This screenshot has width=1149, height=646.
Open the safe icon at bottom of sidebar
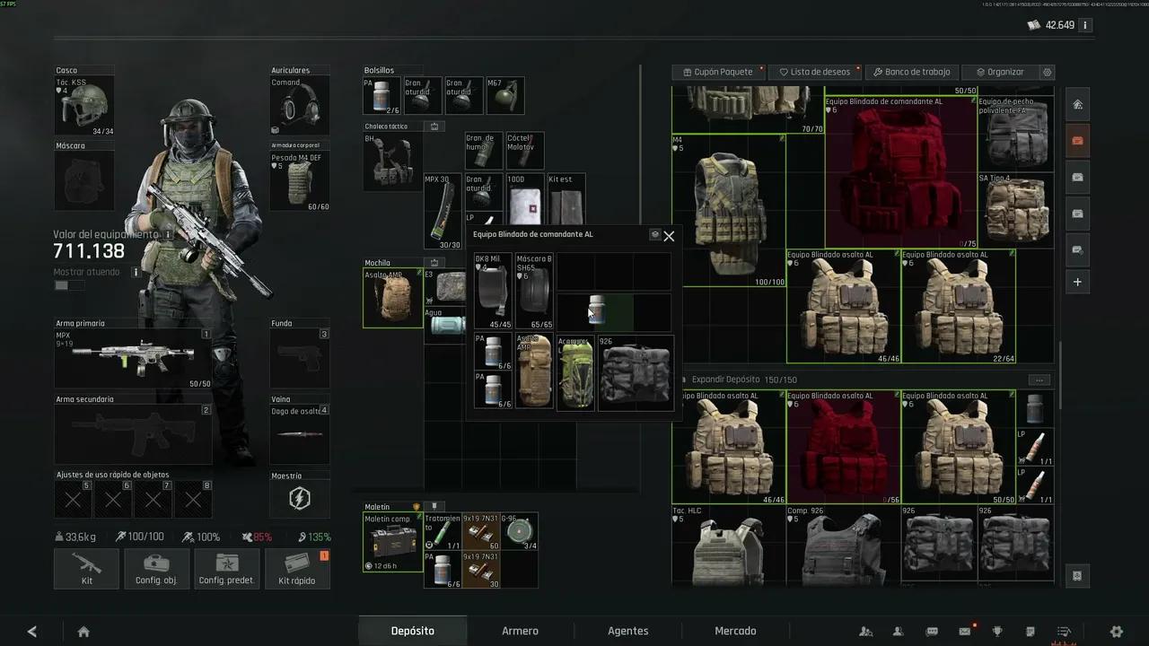point(1077,575)
